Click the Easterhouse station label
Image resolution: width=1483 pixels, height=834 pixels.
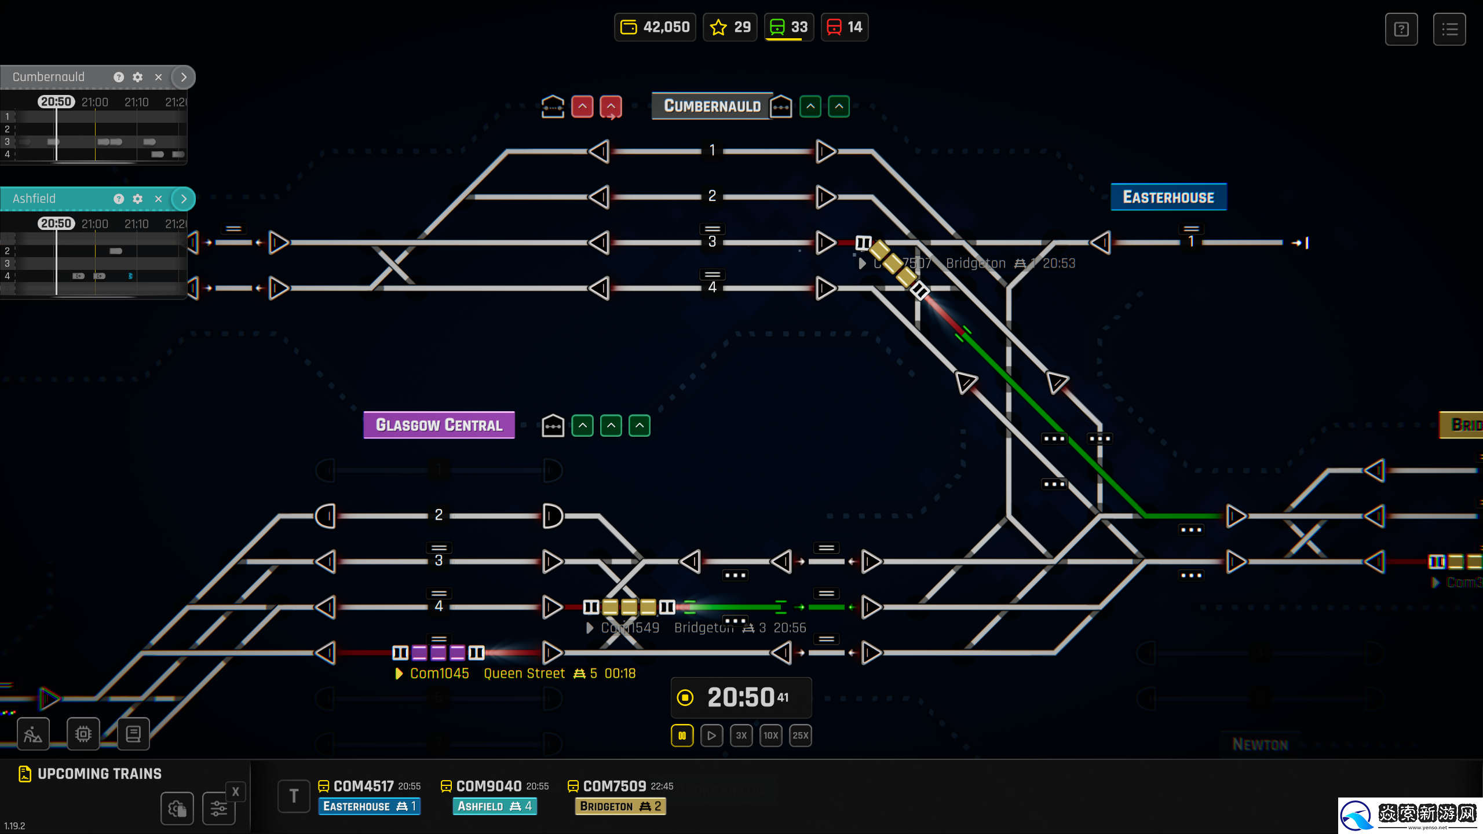(1168, 197)
